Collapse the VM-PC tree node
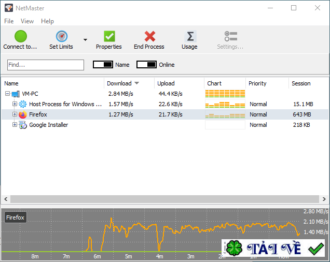This screenshot has width=330, height=262. (x=7, y=94)
